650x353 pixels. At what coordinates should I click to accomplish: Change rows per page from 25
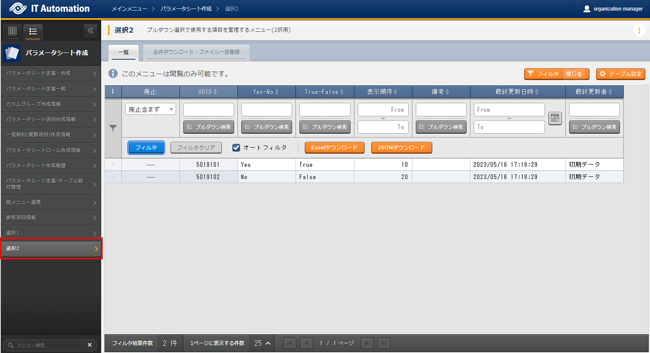[x=263, y=343]
